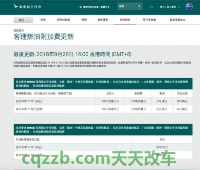Image resolution: width=200 pixels, height=170 pixels.
Task: Click the 加拿大 column header
Action: pos(110,93)
